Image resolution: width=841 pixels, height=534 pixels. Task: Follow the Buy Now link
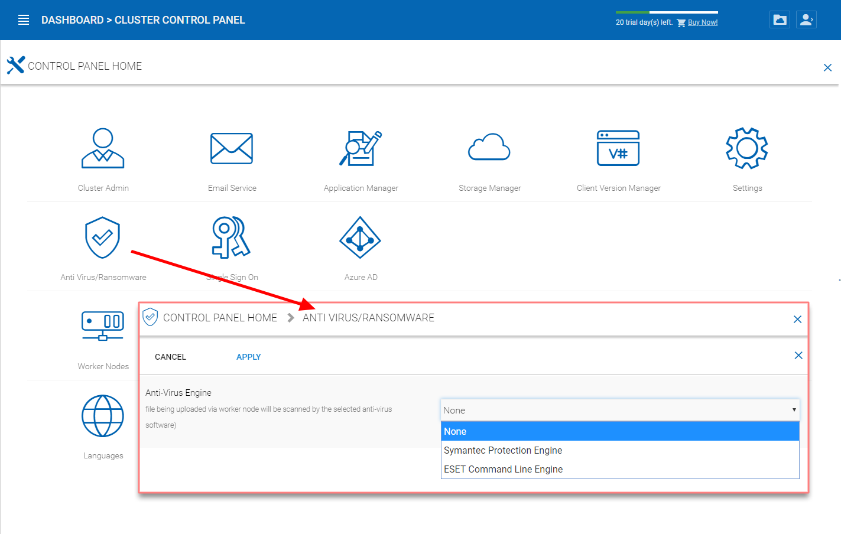[x=703, y=22]
